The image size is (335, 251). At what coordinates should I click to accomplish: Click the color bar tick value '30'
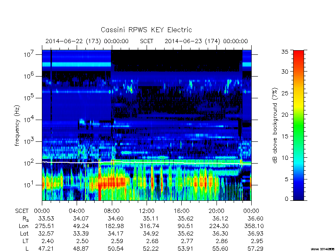285,71
